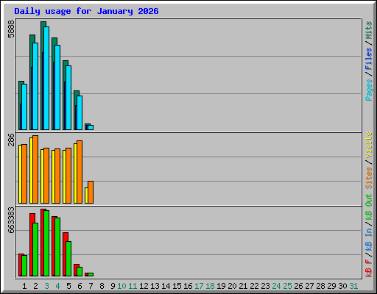Image resolution: width=377 pixels, height=294 pixels.
Task: Click the day 1 yellow visits bar
Action: point(20,174)
